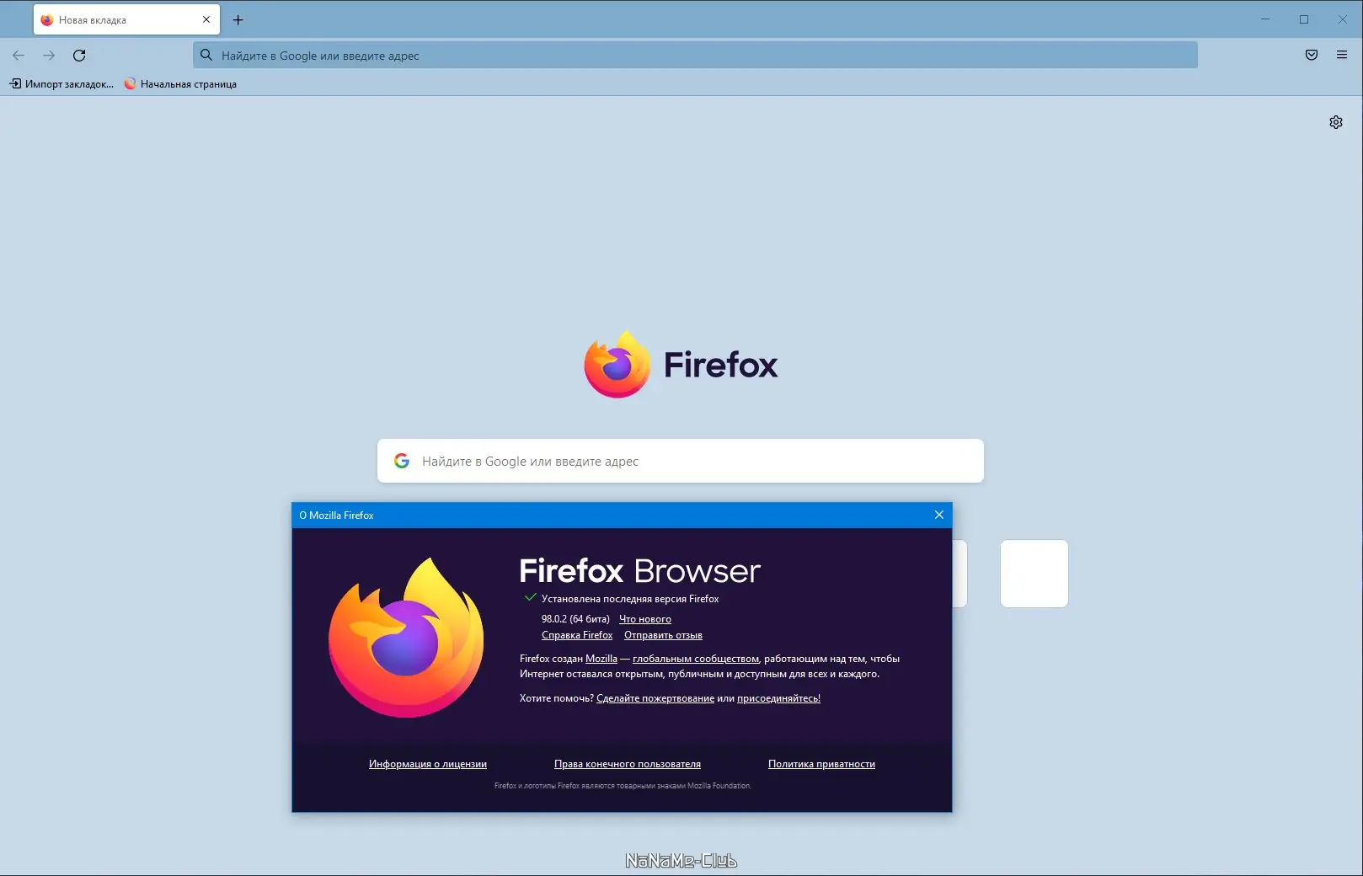Viewport: 1363px width, 876px height.
Task: Close the 'Новая вкладка' tab
Action: [206, 19]
